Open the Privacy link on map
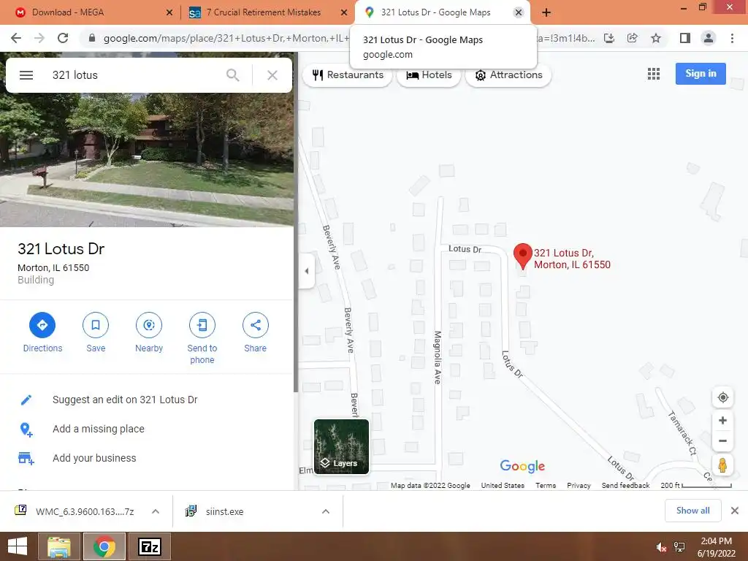 coord(579,485)
